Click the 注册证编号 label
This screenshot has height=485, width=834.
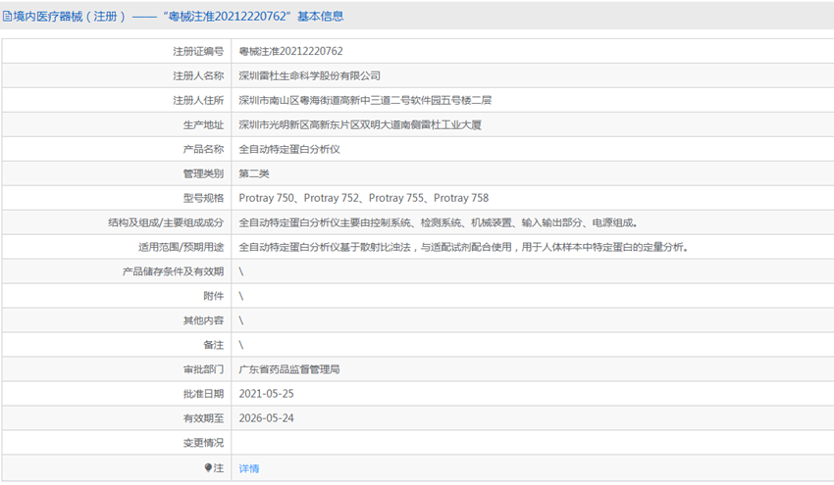(198, 51)
